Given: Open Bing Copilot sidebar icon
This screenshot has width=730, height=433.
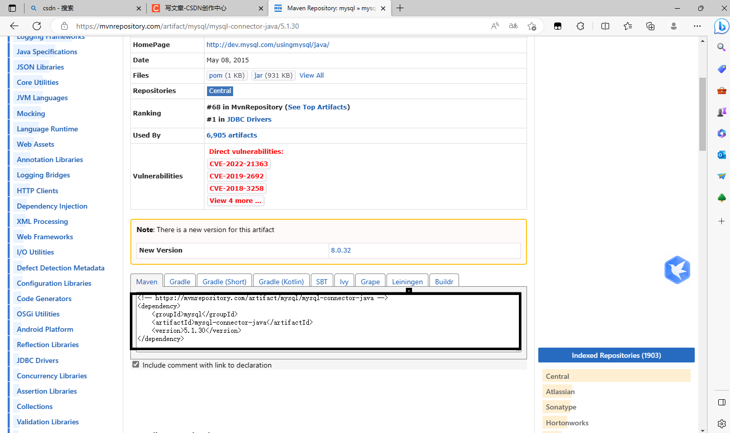Looking at the screenshot, I should (x=721, y=26).
